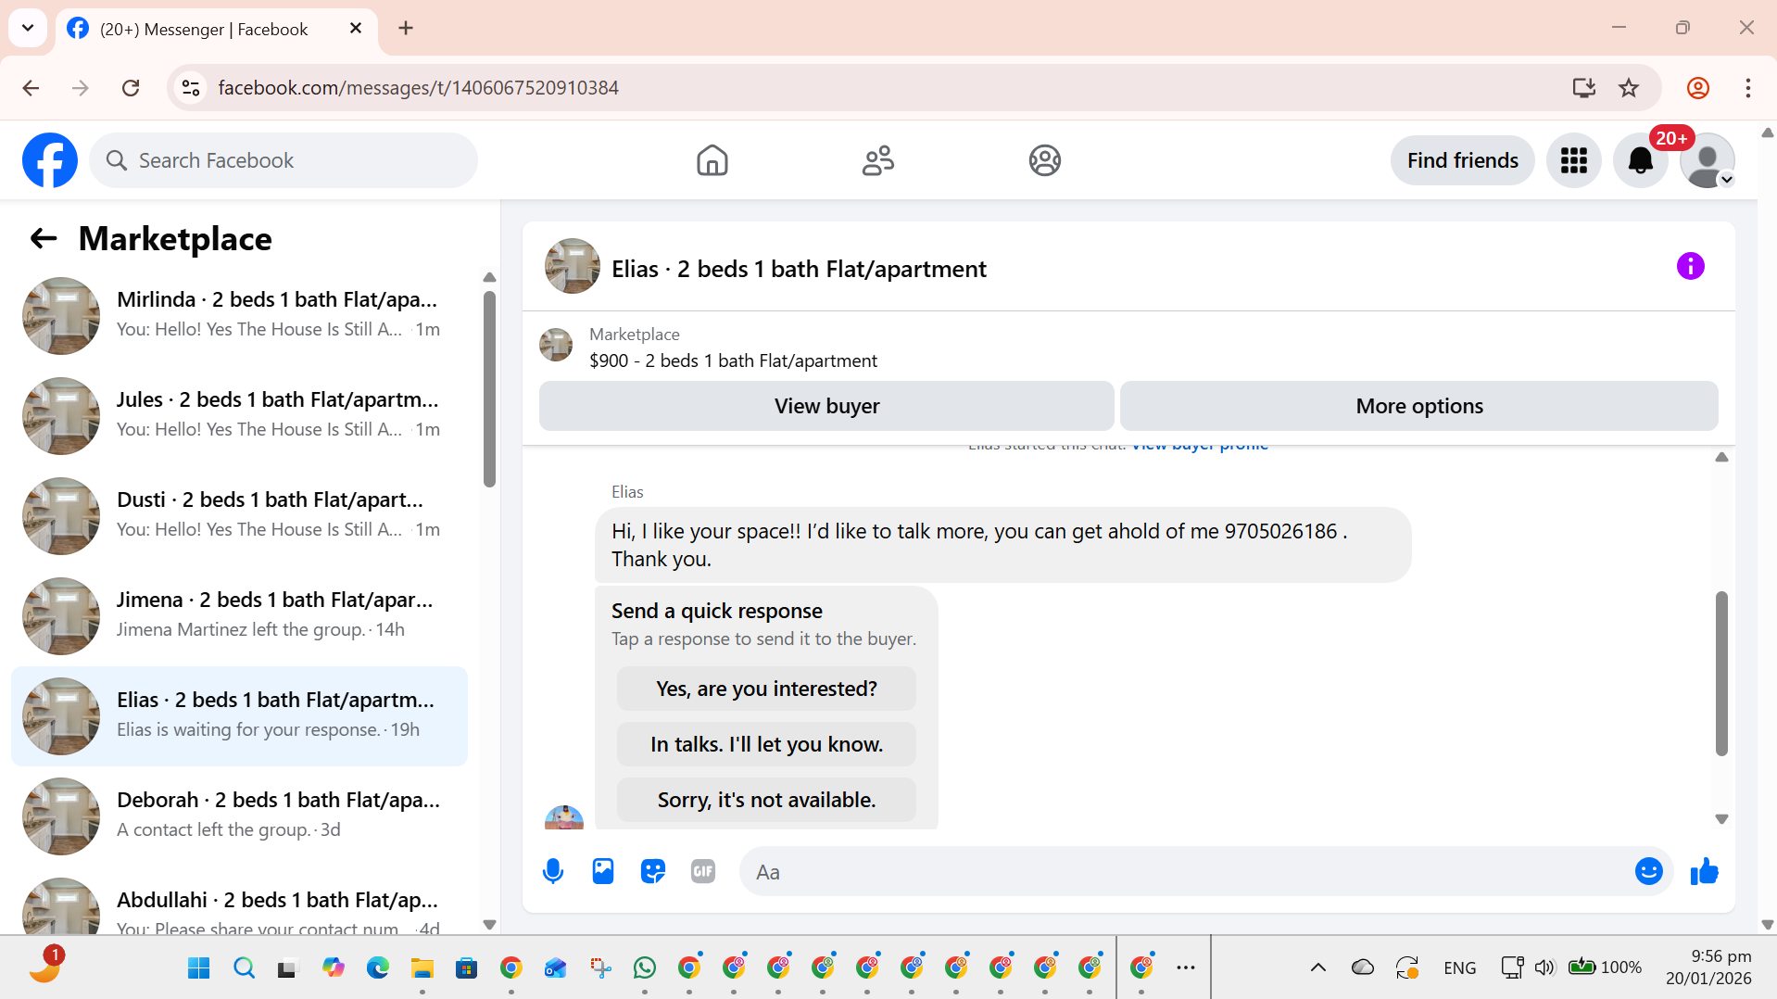The height and width of the screenshot is (999, 1777).
Task: Open the volume control in system tray
Action: 1544,968
